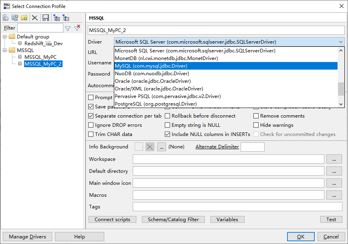Enable the Trim CHAR data checkbox
The width and height of the screenshot is (348, 244).
click(x=91, y=134)
